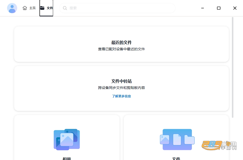Open the 了解更多信息 link
Image resolution: width=243 pixels, height=160 pixels.
(121, 96)
